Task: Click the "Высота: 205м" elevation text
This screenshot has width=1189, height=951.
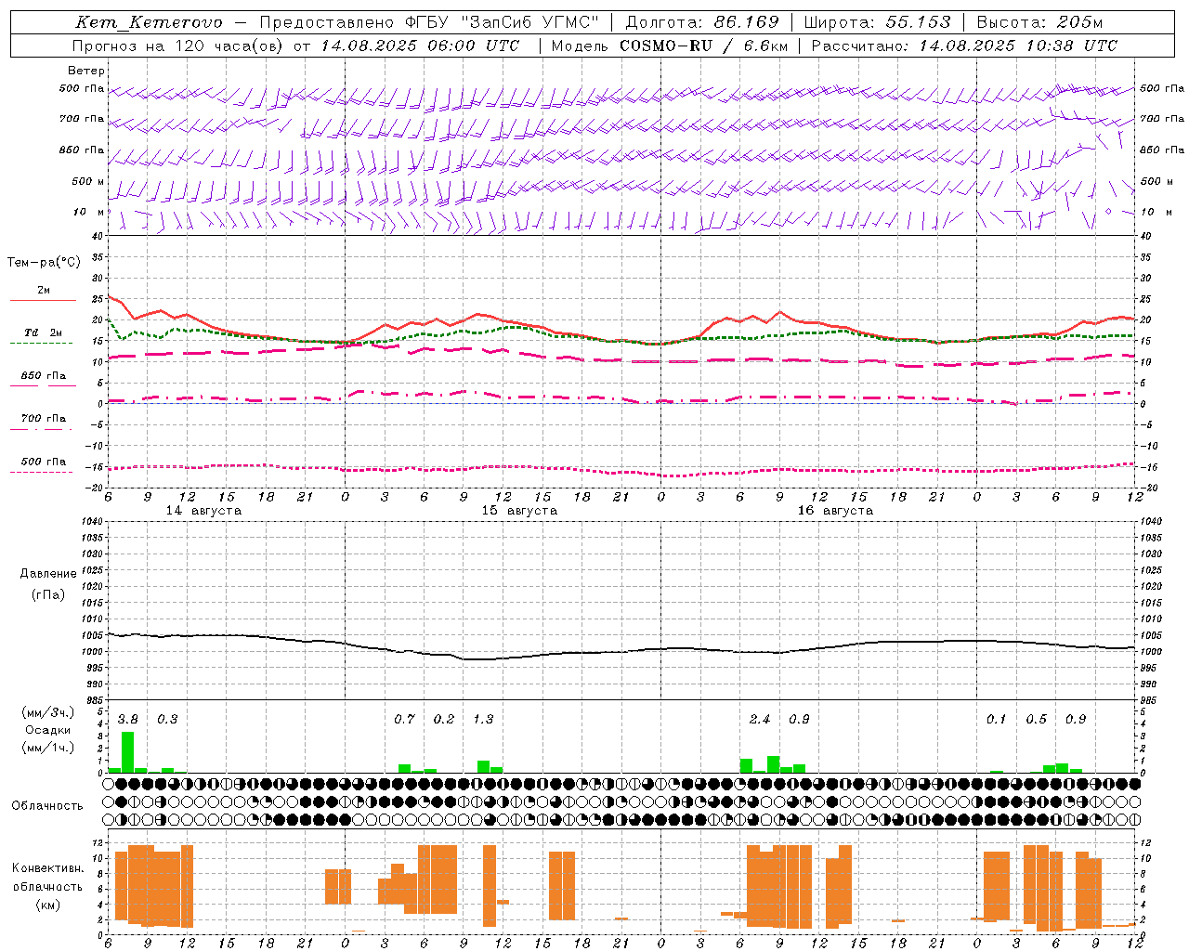Action: [1040, 22]
